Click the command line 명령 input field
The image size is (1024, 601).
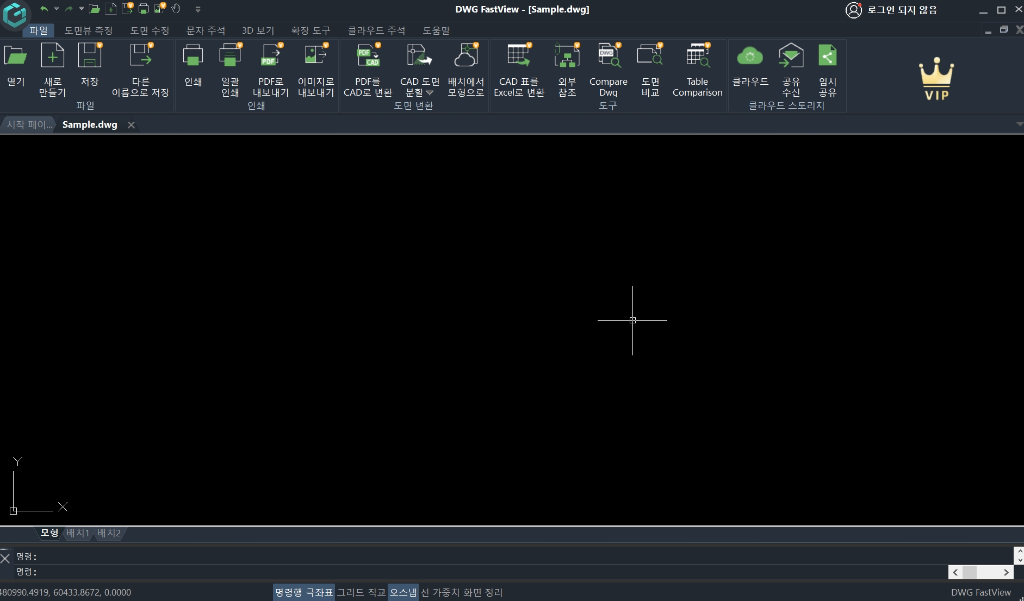tap(481, 572)
